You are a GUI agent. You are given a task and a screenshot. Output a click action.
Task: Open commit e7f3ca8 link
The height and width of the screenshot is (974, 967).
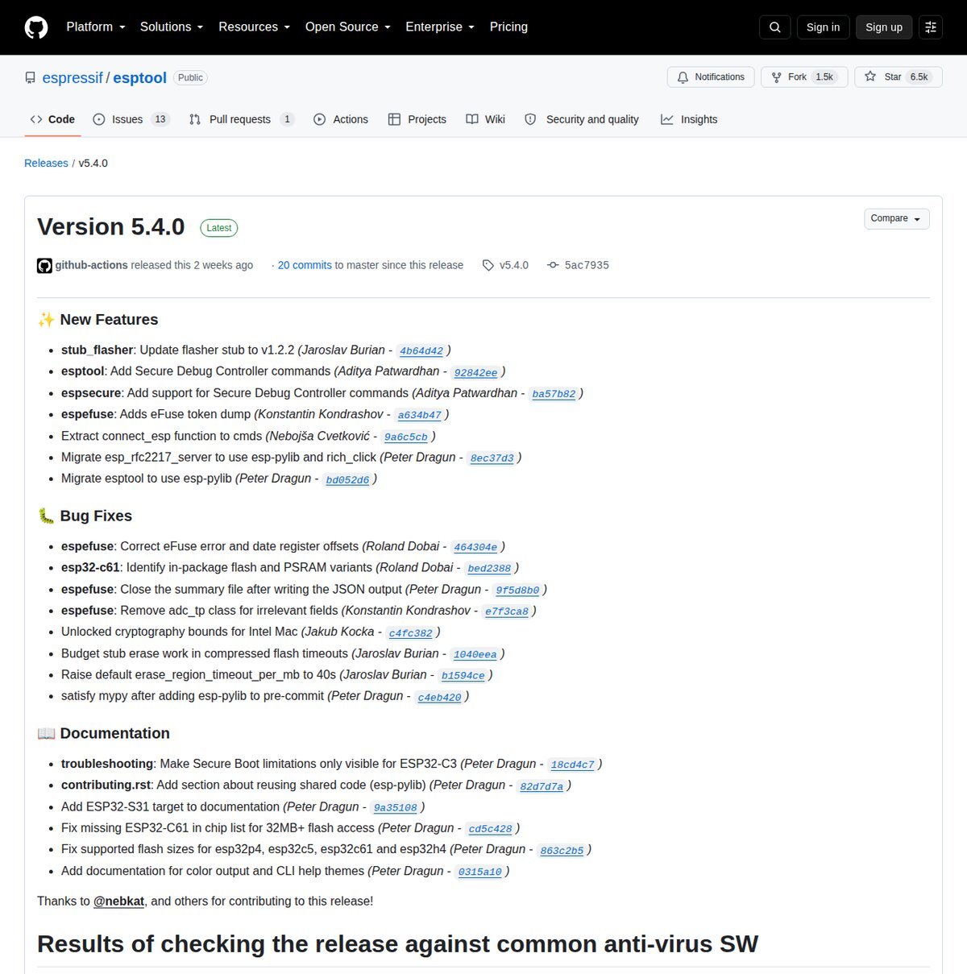(x=507, y=611)
